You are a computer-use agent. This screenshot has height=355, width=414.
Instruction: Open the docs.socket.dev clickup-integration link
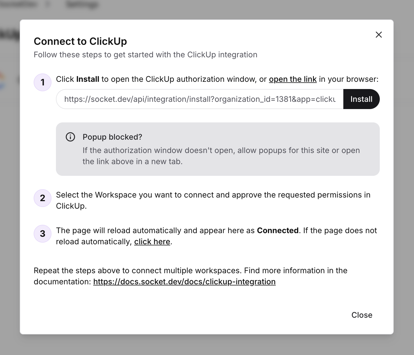(184, 282)
